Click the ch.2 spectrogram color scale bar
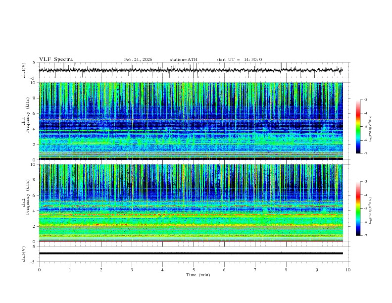Screen dimensions: 392x303 [358, 208]
